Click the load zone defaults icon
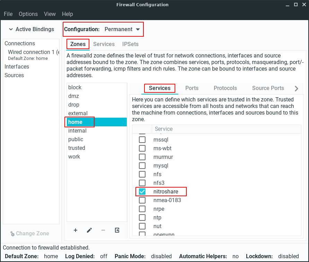309x262 pixels. (117, 230)
